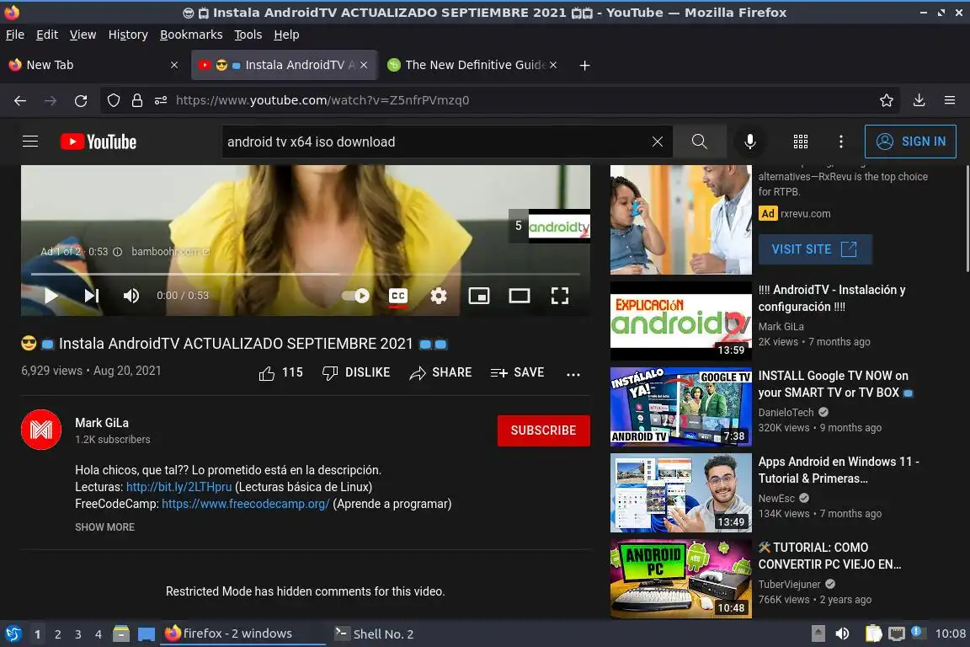
Task: Go back to previous page
Action: click(x=20, y=100)
